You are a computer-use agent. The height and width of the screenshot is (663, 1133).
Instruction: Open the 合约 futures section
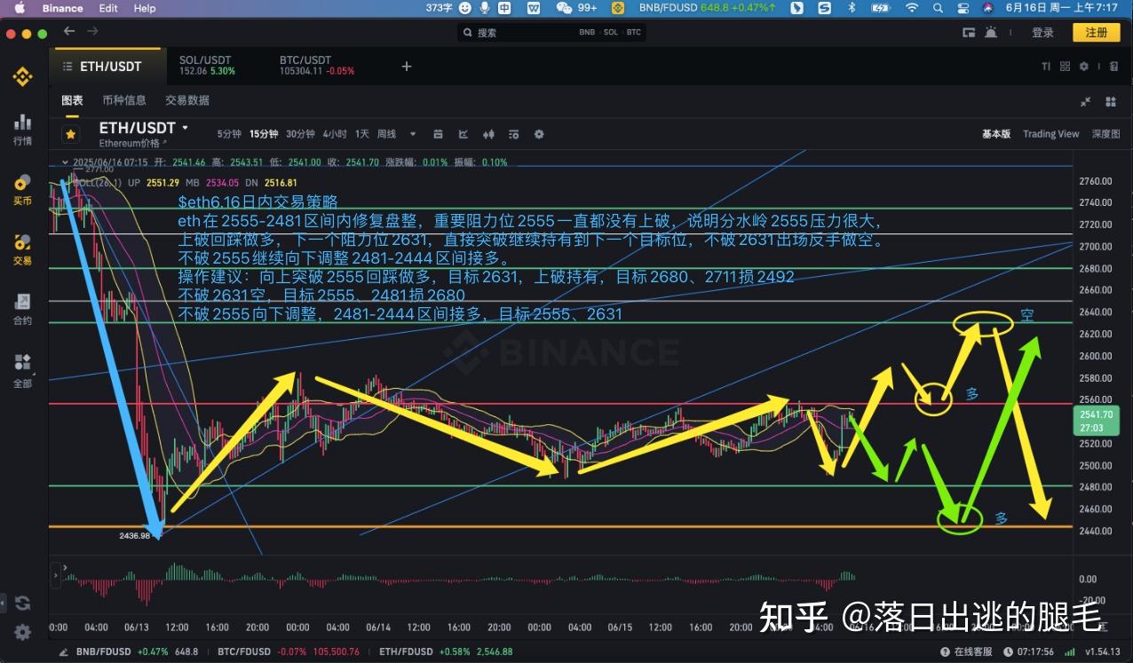tap(22, 309)
